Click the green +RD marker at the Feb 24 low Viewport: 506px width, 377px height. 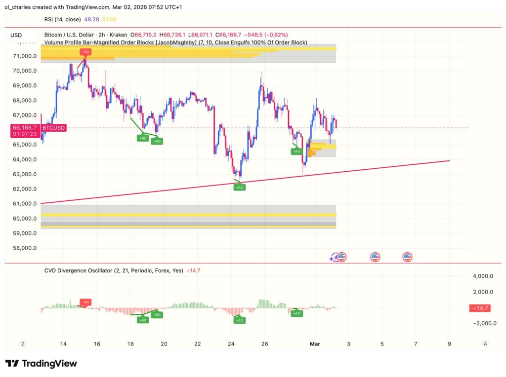(x=239, y=187)
